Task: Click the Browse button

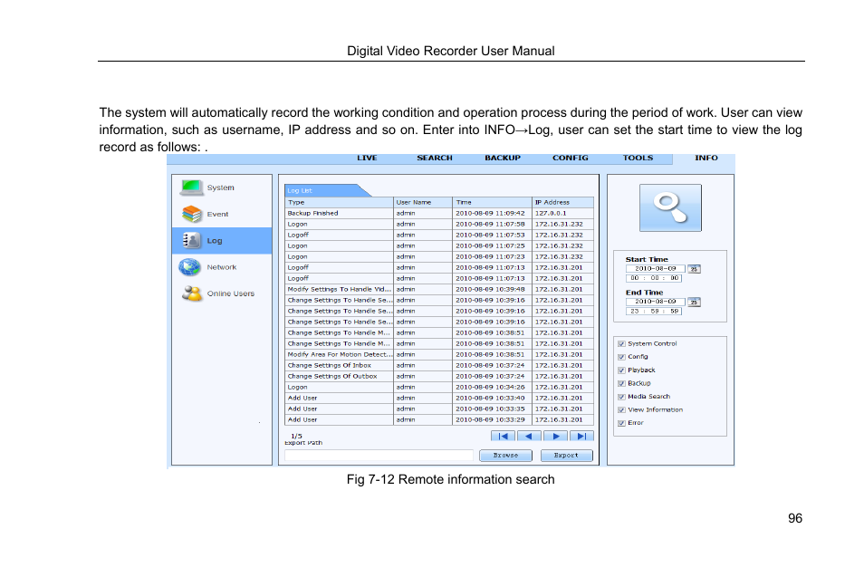Action: [505, 456]
